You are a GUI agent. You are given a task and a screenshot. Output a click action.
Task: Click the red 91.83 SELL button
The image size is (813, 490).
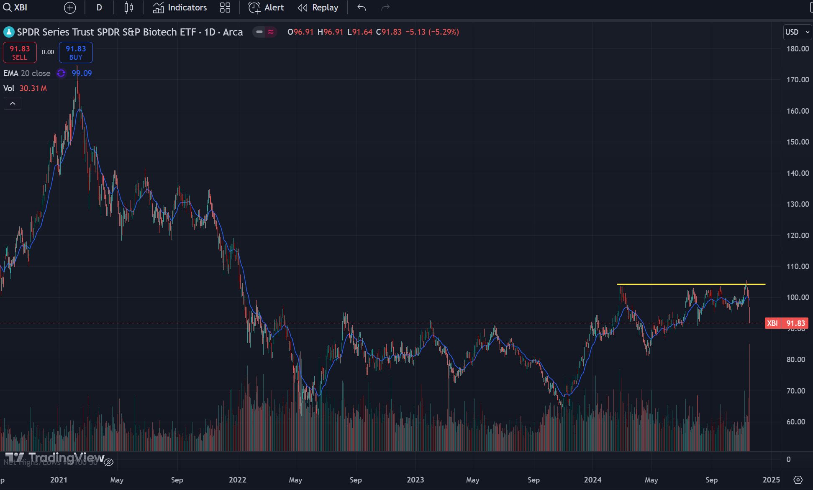[x=20, y=53]
